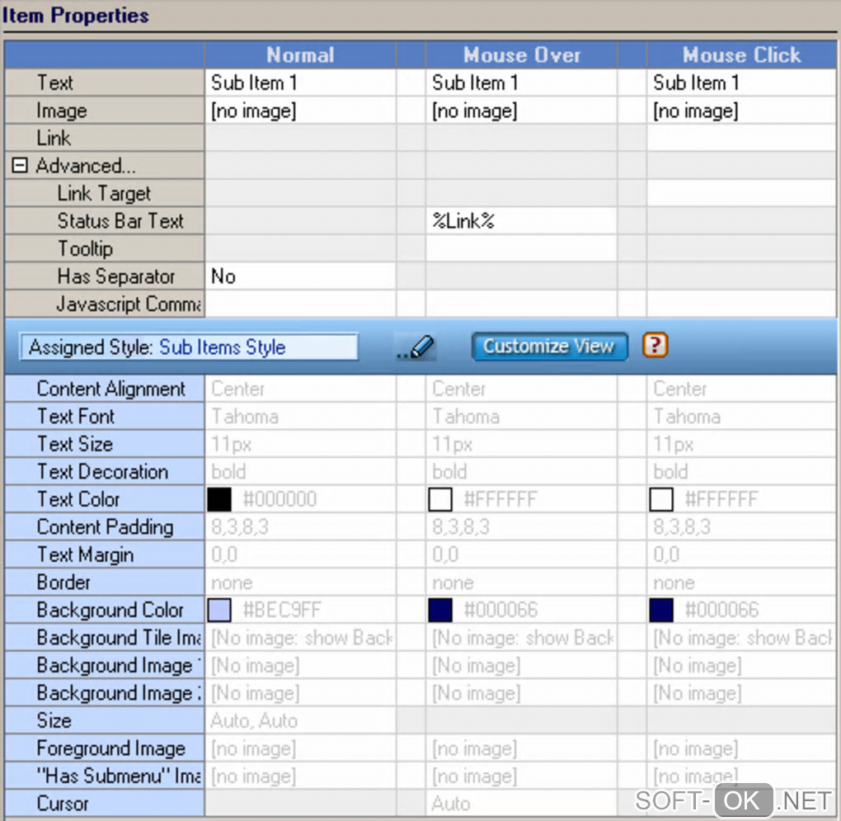This screenshot has height=821, width=841.
Task: Click the pencil edit style icon
Action: [416, 347]
